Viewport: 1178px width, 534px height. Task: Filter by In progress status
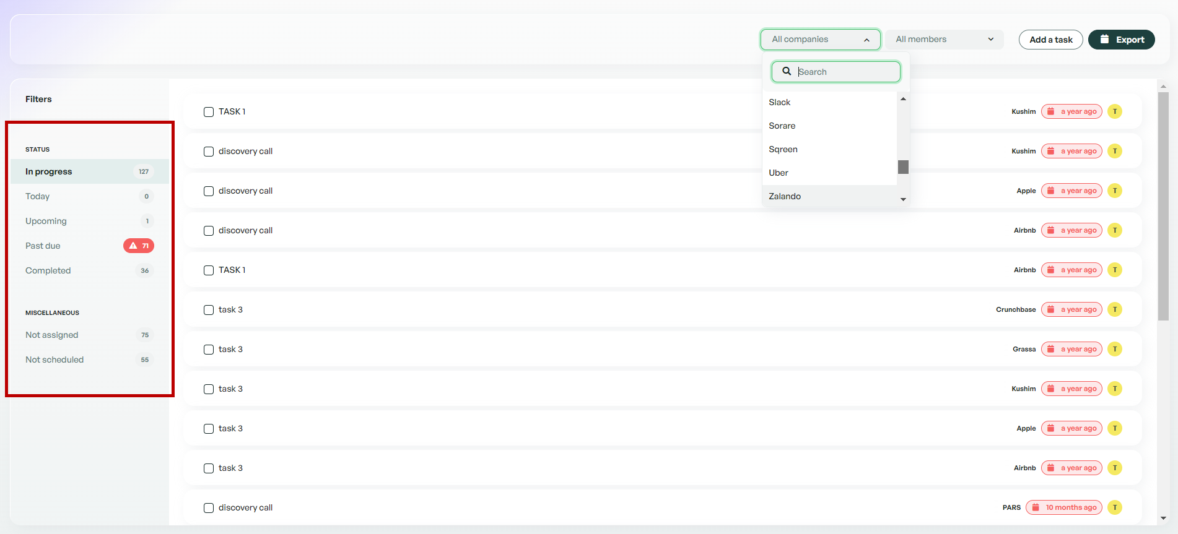90,171
